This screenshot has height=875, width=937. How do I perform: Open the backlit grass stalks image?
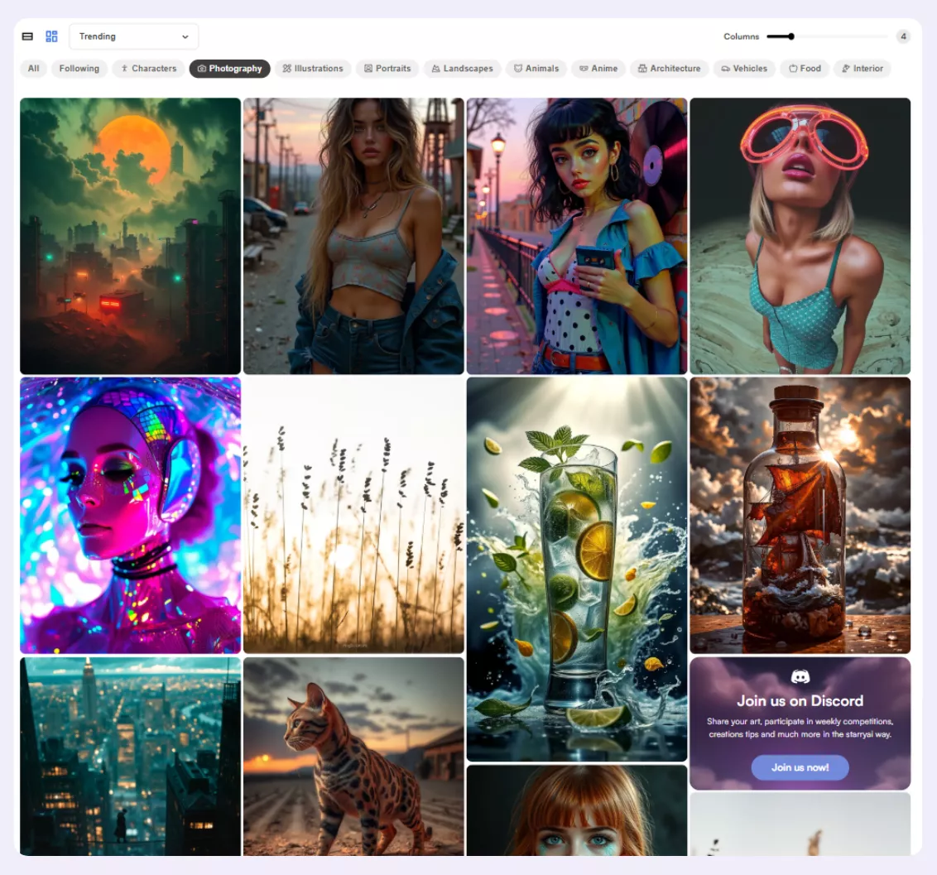pyautogui.click(x=353, y=515)
